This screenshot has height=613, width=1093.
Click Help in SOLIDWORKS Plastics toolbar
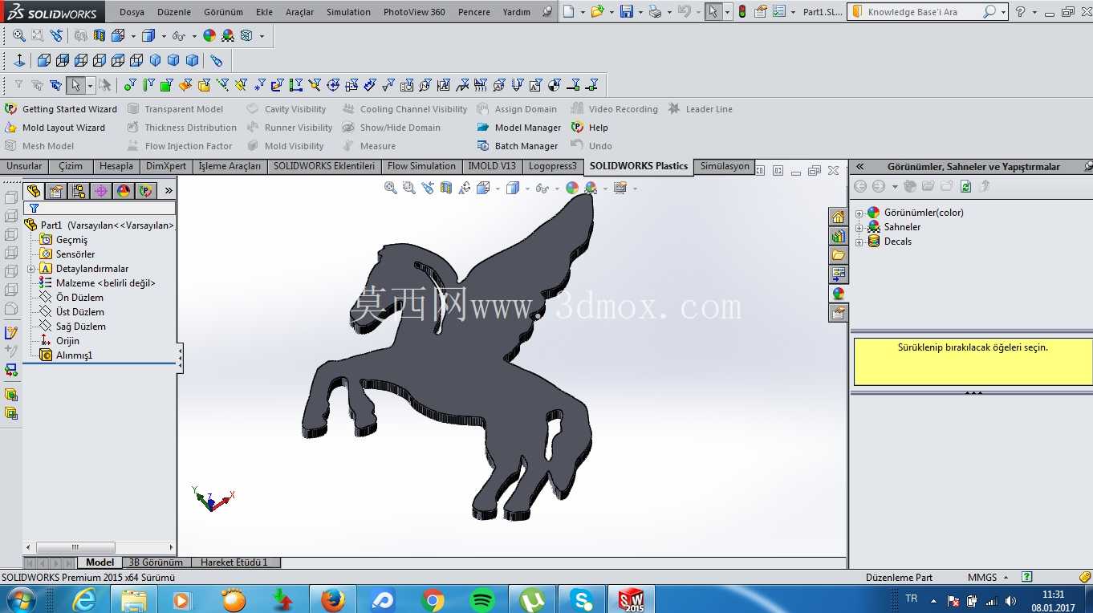[x=590, y=128]
